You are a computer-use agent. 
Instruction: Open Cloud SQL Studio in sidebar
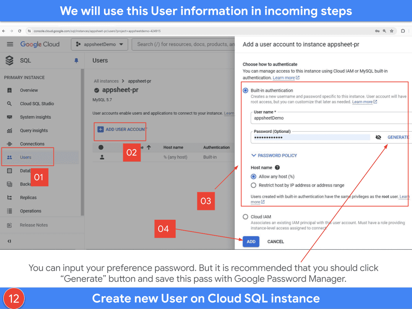point(37,104)
